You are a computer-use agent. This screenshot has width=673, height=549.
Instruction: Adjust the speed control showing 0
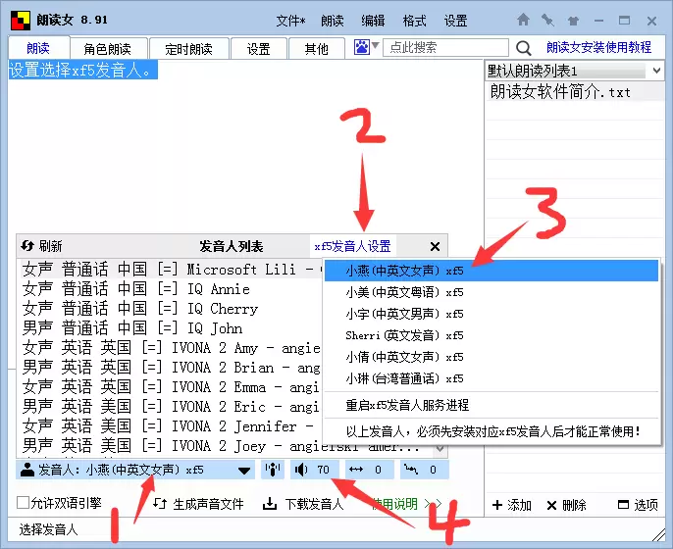(369, 470)
